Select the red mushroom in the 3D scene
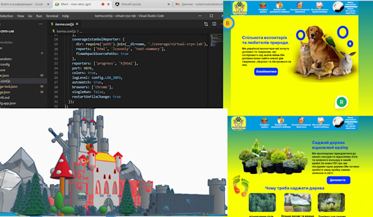Viewport: 373px width, 217px height. pos(62,167)
